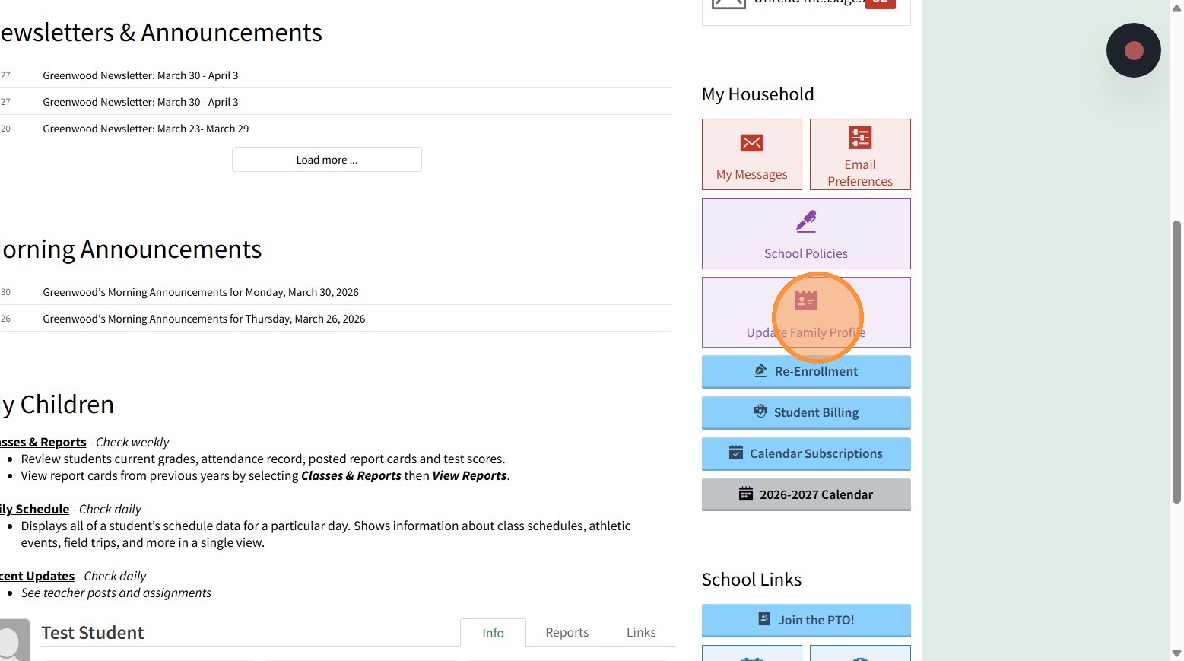Click the Test Student avatar thumbnail
The width and height of the screenshot is (1184, 661).
click(14, 640)
